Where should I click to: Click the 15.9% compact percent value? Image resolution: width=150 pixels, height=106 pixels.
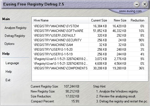click(x=75, y=101)
